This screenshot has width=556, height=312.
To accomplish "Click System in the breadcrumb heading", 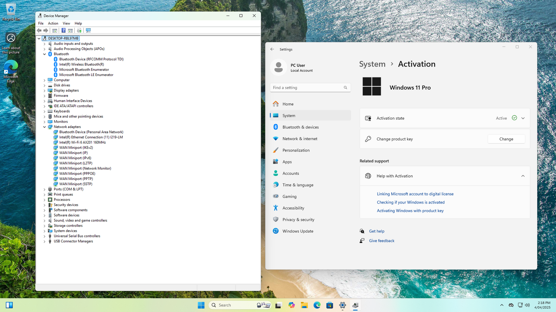I will pos(372,64).
